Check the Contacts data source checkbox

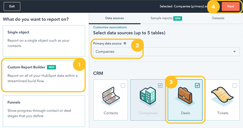[123, 85]
